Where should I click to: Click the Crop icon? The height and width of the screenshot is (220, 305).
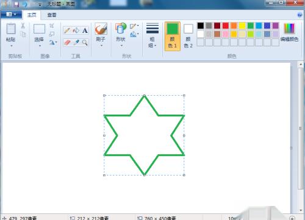[x=52, y=26]
